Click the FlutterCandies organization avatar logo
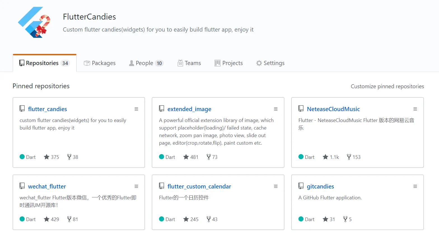This screenshot has height=239, width=439. (34, 22)
